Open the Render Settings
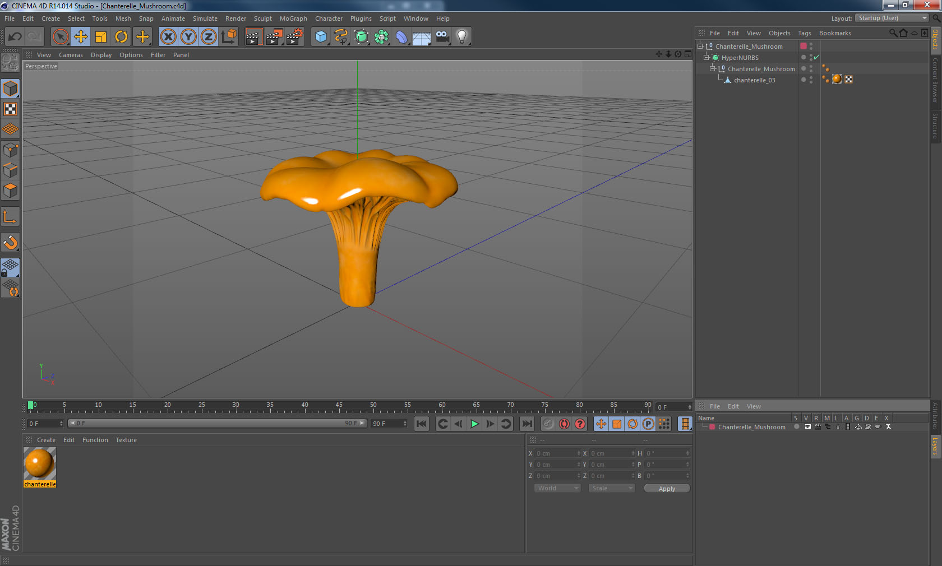Viewport: 942px width, 566px height. [x=295, y=37]
